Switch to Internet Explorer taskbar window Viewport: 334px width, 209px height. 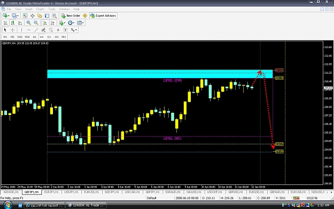tap(44, 205)
